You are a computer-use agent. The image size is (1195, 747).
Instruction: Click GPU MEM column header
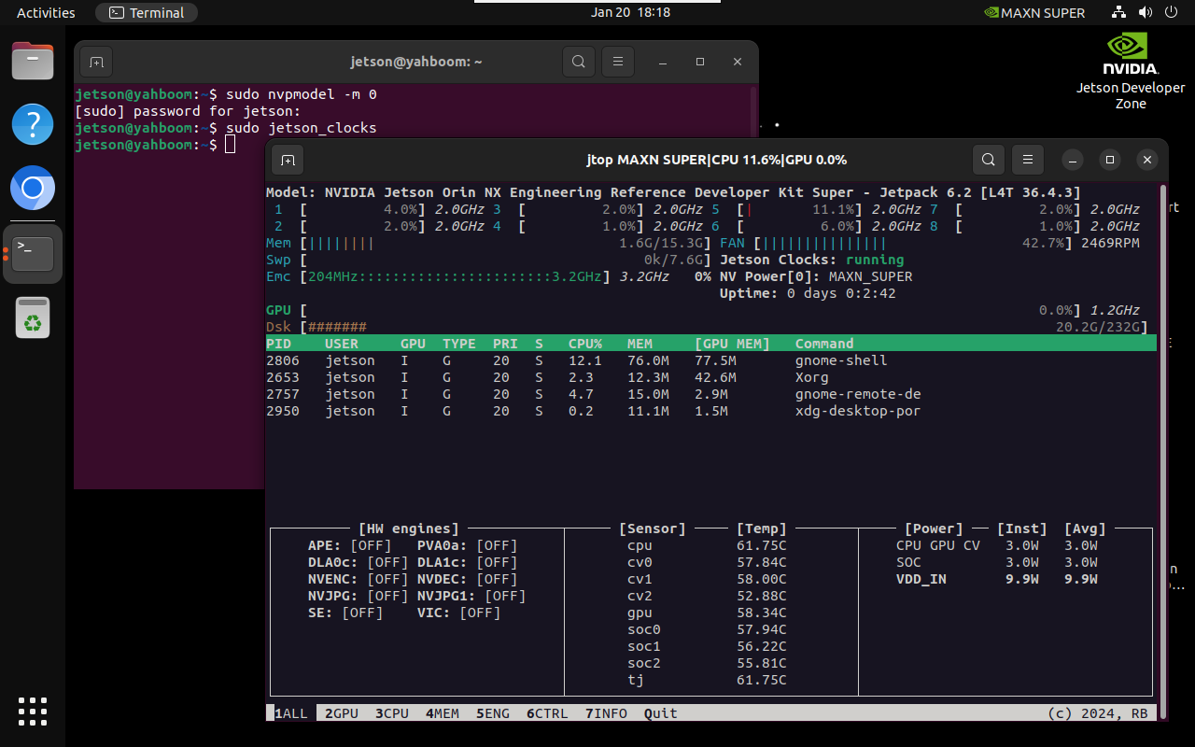point(732,344)
